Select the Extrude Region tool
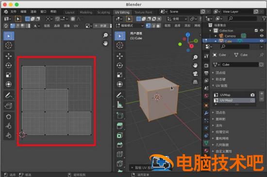This screenshot has width=267, height=177. pos(120,126)
